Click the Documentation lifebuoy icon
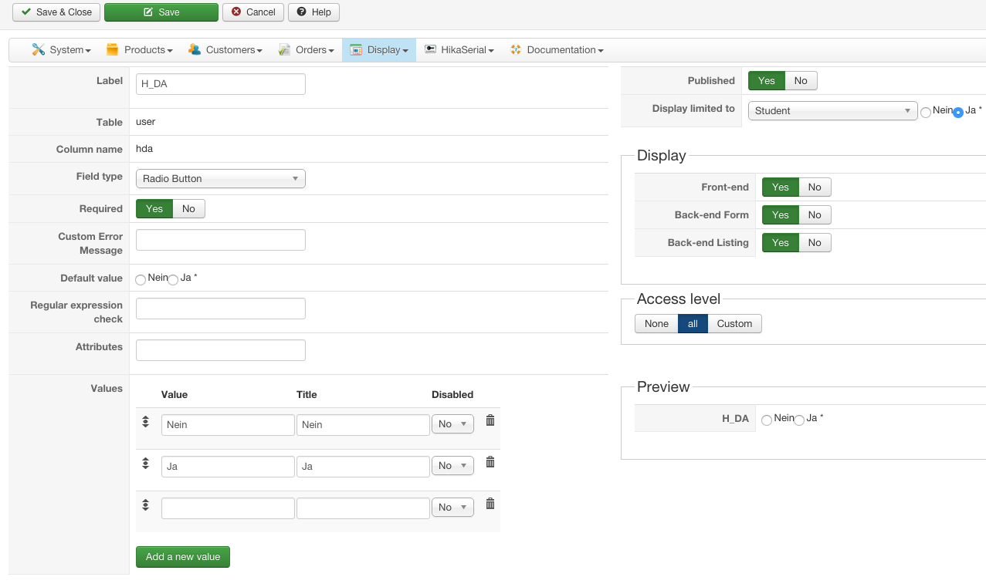This screenshot has height=587, width=986. (516, 49)
